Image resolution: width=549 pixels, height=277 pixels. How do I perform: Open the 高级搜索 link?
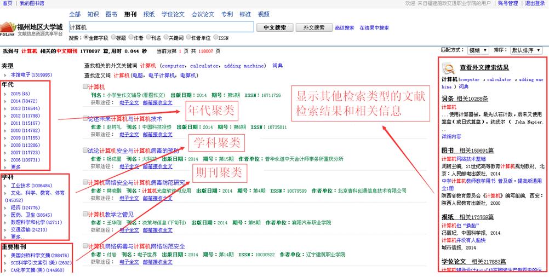(x=344, y=27)
